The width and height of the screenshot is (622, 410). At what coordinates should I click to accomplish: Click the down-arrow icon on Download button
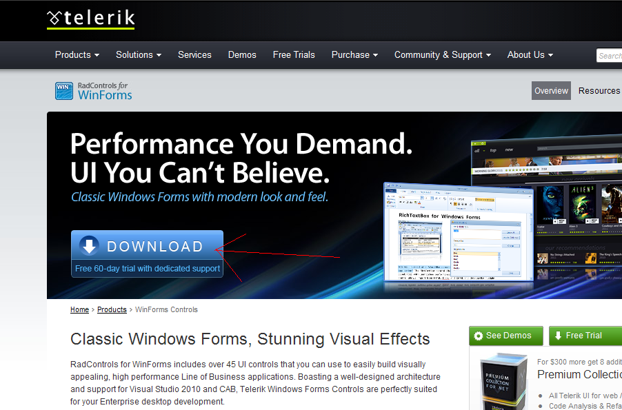pos(89,246)
